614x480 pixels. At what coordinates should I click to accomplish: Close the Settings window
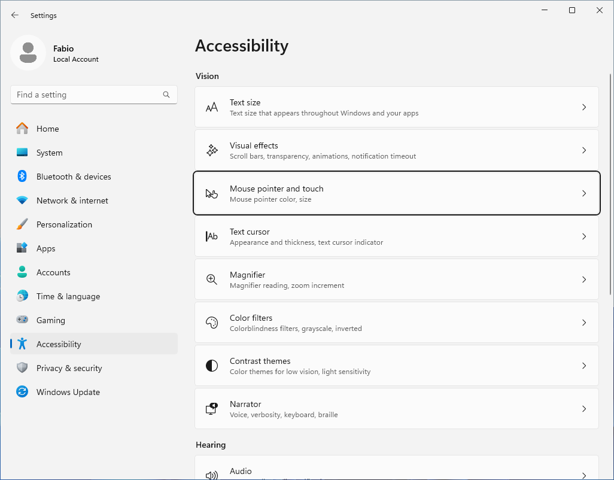tap(600, 10)
